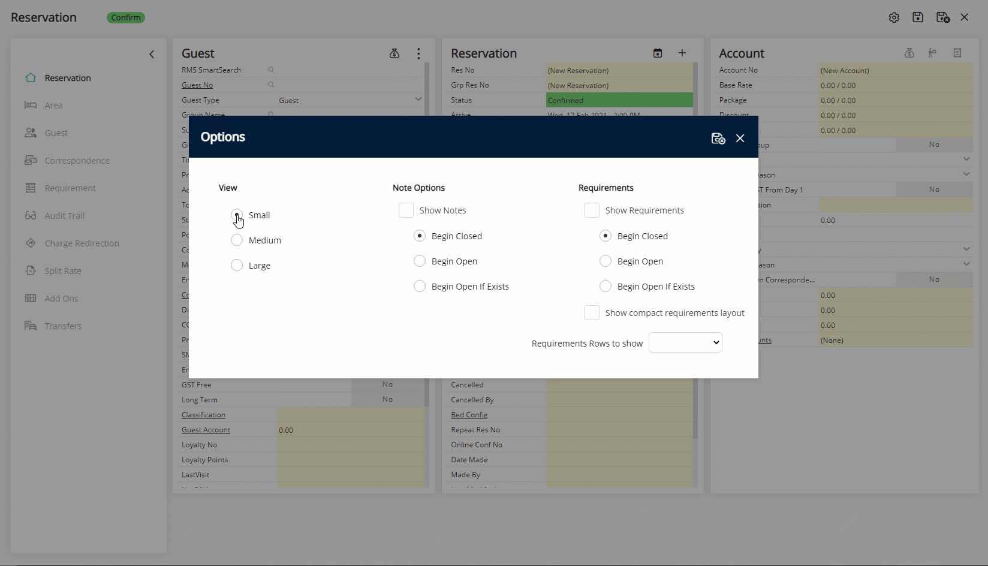Collapse the left sidebar with the chevron
Viewport: 988px width, 566px height.
[x=152, y=54]
